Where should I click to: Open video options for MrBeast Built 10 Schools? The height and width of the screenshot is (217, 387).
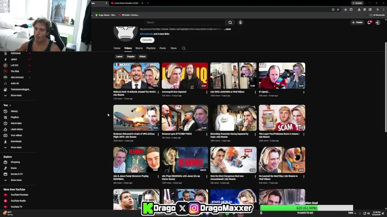pos(158,92)
